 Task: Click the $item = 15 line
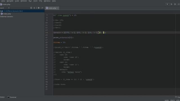pyautogui.click(x=59, y=42)
